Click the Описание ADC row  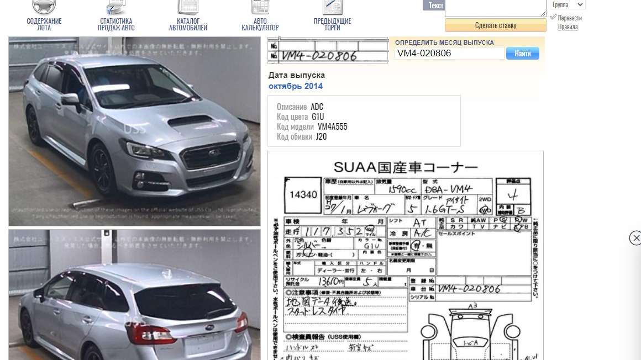[x=300, y=107]
